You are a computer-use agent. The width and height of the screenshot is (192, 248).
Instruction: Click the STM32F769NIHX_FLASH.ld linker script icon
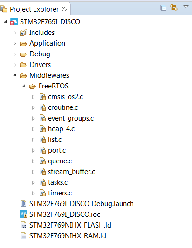tap(23, 225)
